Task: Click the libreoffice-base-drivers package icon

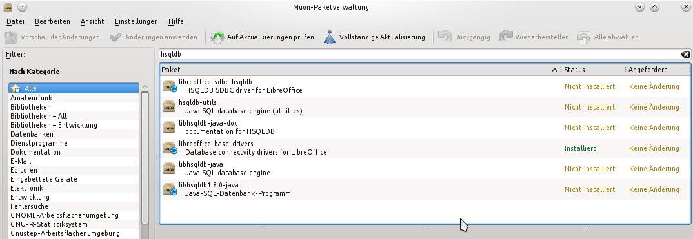Action: point(170,148)
